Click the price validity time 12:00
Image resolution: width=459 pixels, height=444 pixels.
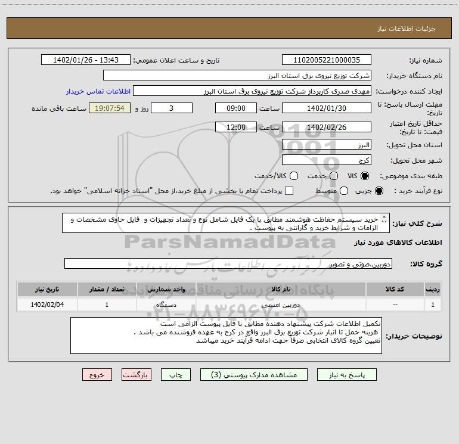coord(236,128)
